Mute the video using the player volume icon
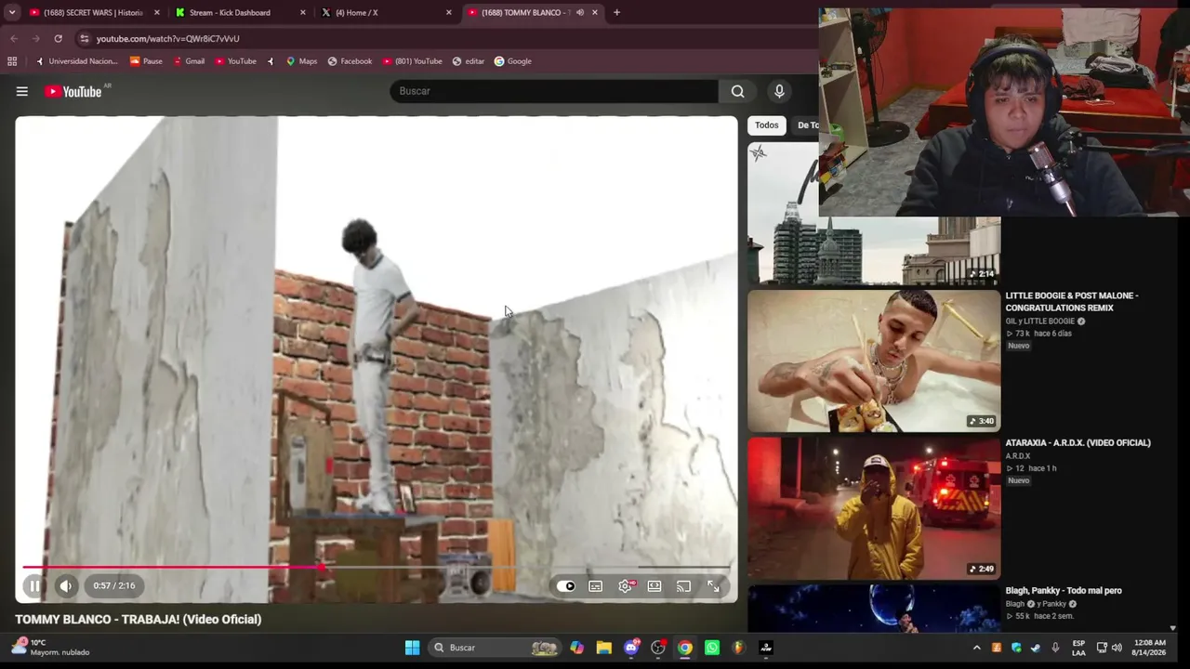Screen dimensions: 1190x669 tap(66, 586)
